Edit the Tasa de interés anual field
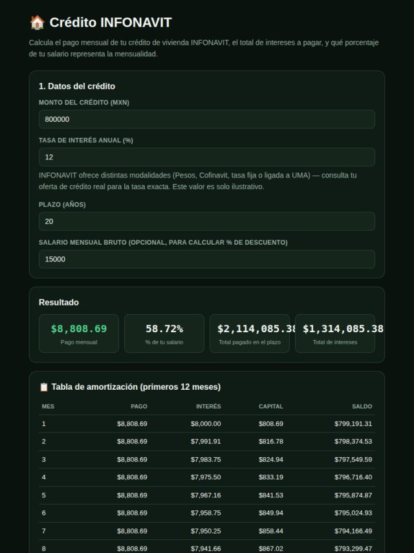The width and height of the screenshot is (414, 553). click(207, 157)
